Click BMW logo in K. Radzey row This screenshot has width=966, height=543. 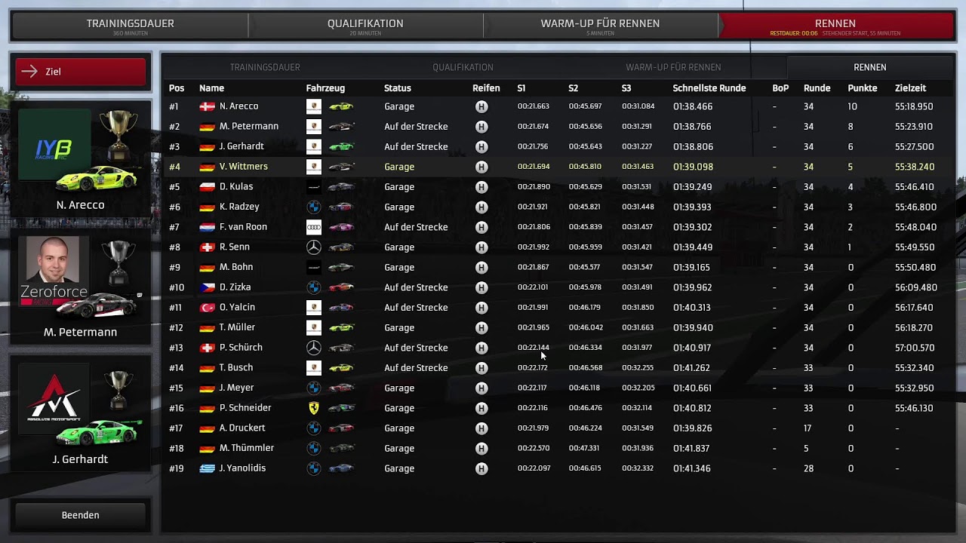tap(314, 207)
